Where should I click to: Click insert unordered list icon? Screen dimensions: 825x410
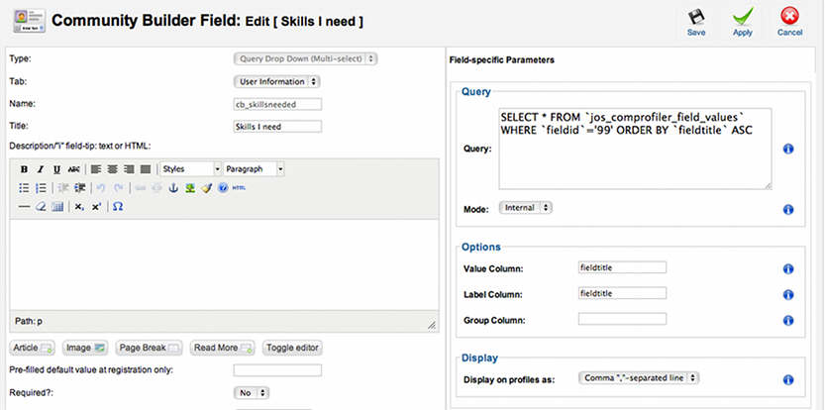[24, 188]
